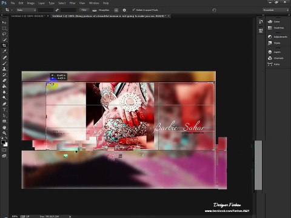The width and height of the screenshot is (291, 218).
Task: Change the screen mode
Action: 4,156
